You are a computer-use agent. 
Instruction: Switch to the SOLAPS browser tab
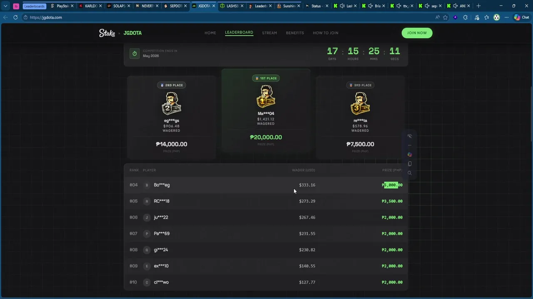(119, 6)
